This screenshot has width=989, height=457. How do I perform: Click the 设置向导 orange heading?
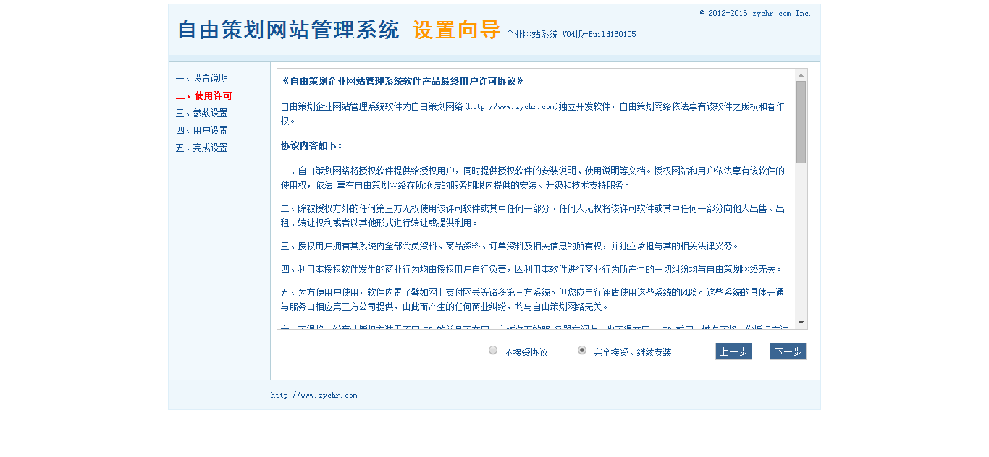456,30
